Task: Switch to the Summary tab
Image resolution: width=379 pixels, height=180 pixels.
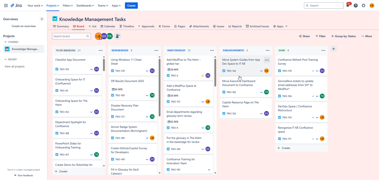Action: click(x=61, y=26)
